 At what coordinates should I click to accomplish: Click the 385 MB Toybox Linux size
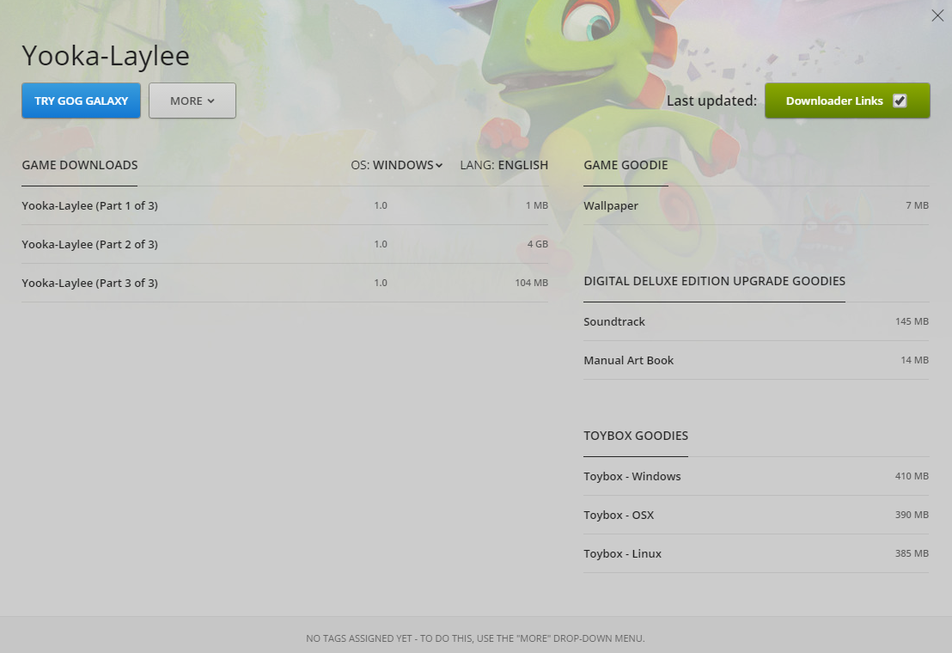912,553
